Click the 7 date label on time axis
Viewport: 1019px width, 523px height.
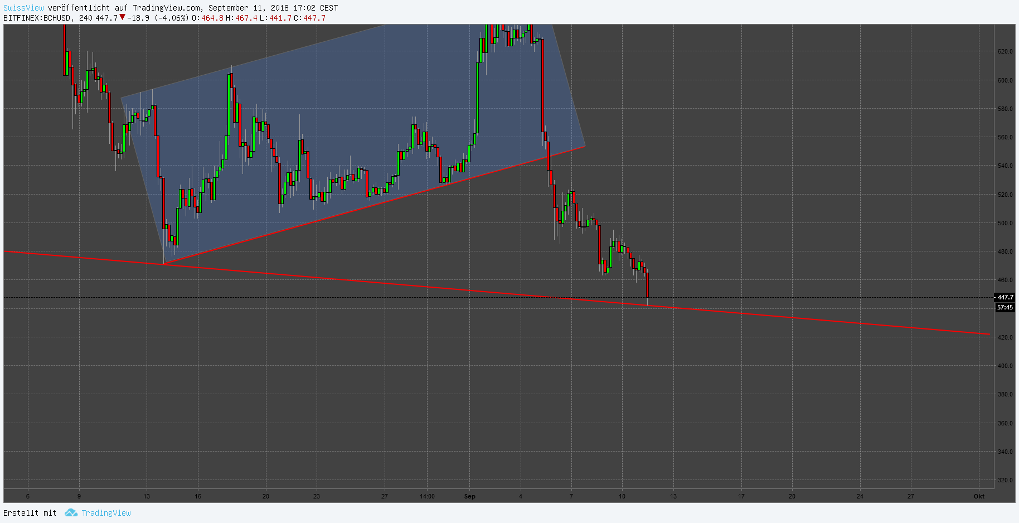571,496
